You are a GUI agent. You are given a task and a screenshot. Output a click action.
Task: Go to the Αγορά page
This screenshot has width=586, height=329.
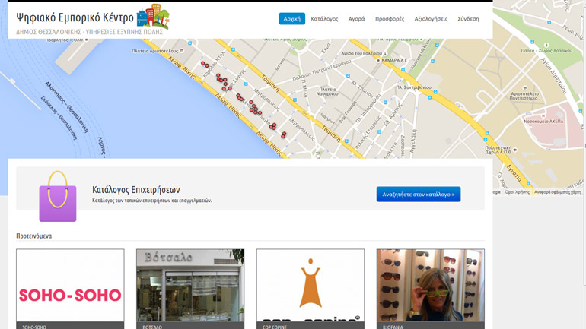356,18
